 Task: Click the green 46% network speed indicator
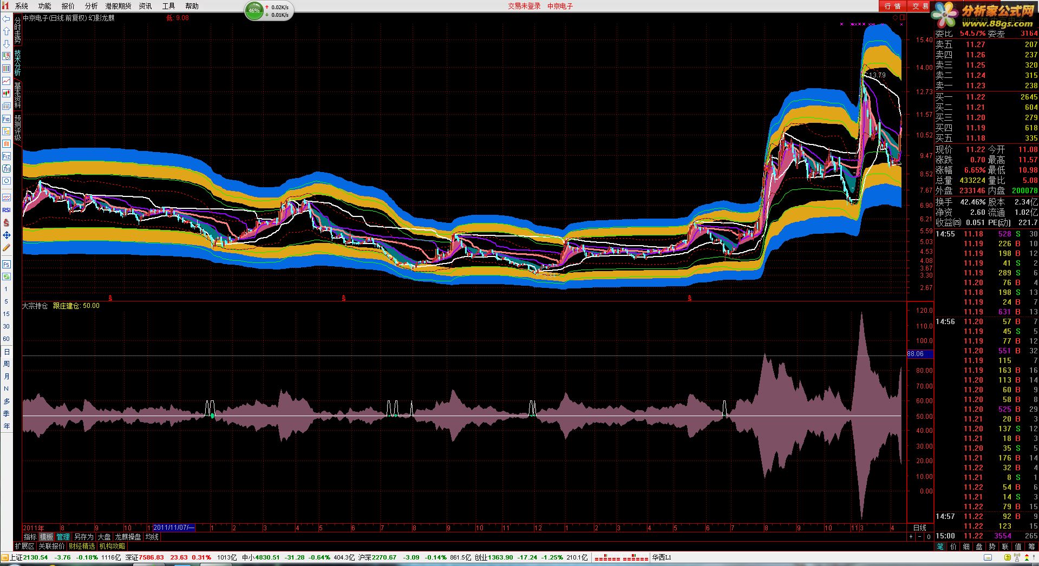pyautogui.click(x=254, y=11)
